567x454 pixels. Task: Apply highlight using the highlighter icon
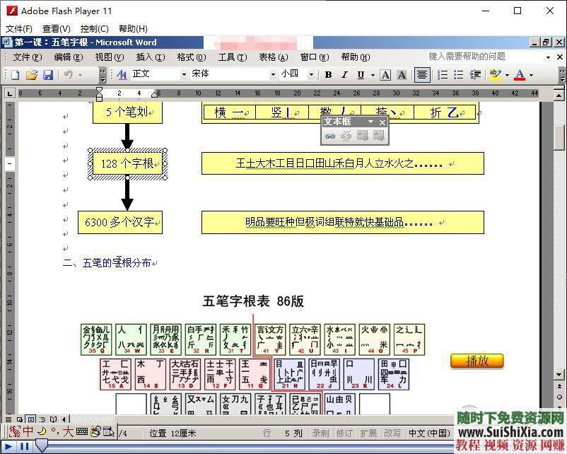[x=494, y=75]
